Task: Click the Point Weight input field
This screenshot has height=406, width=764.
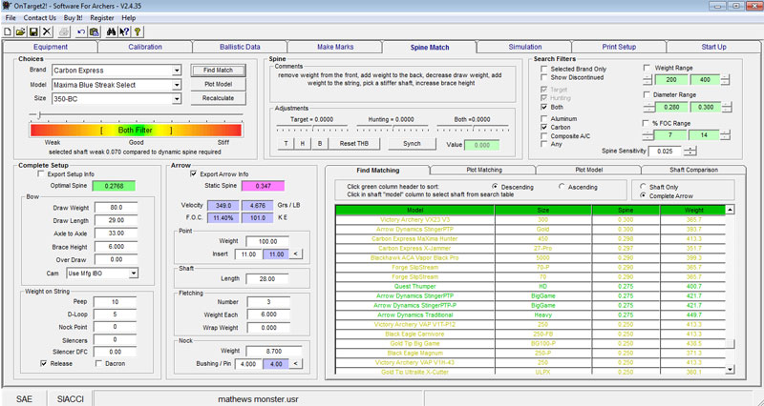Action: point(267,241)
